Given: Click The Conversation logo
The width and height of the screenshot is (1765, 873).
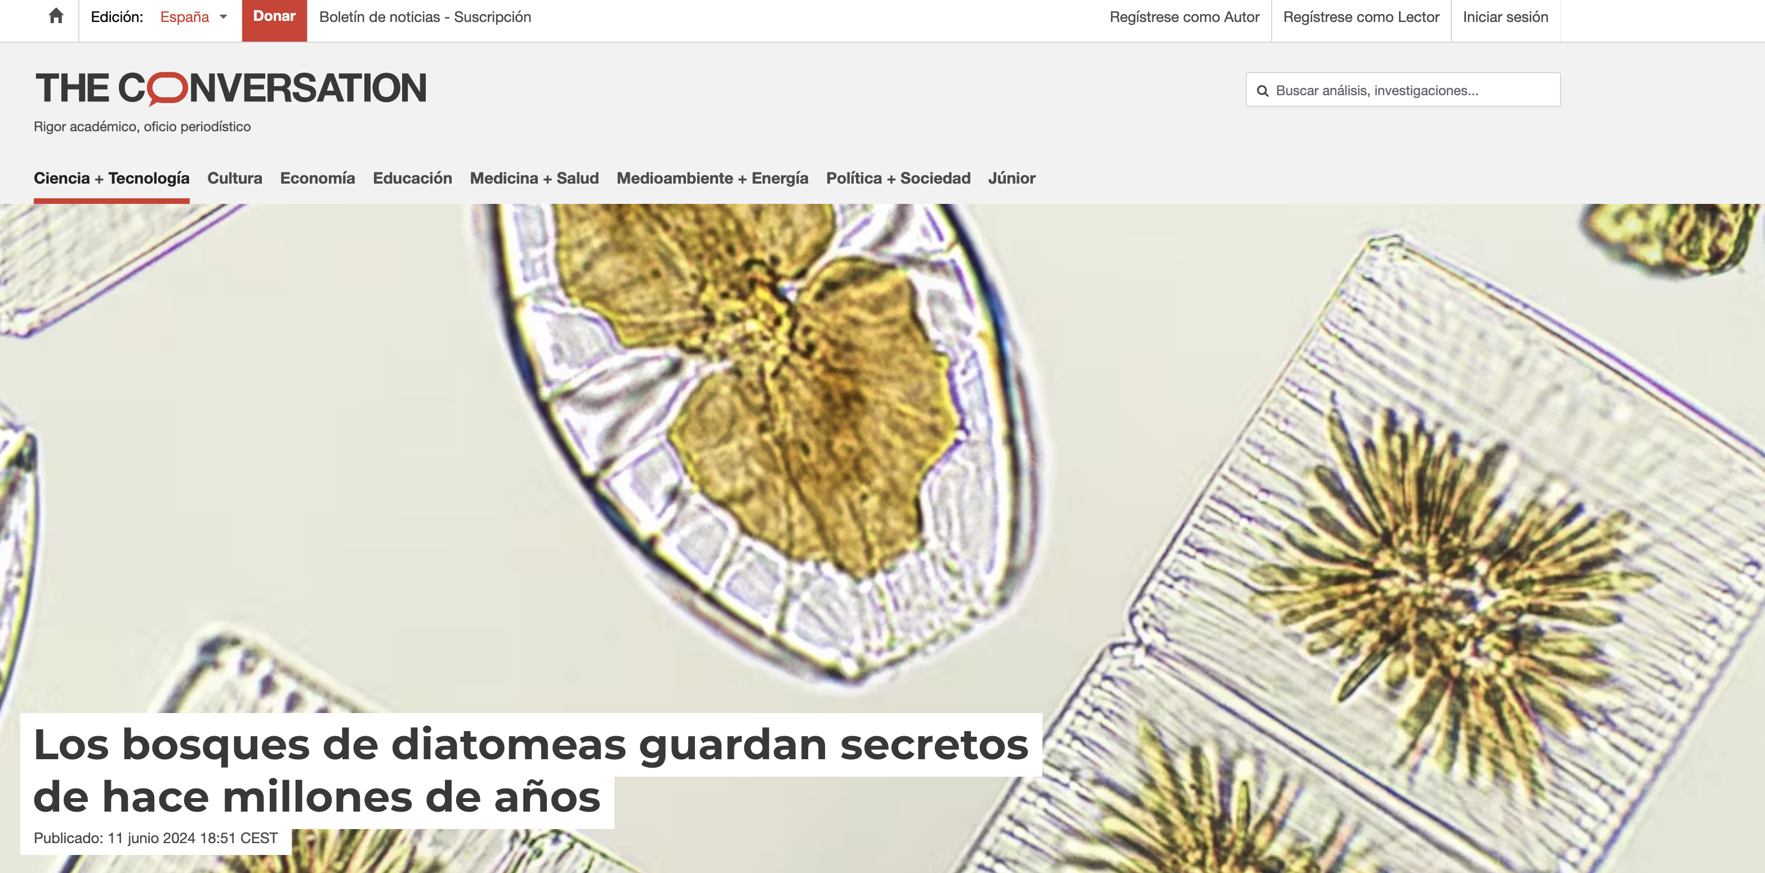Looking at the screenshot, I should [x=231, y=88].
